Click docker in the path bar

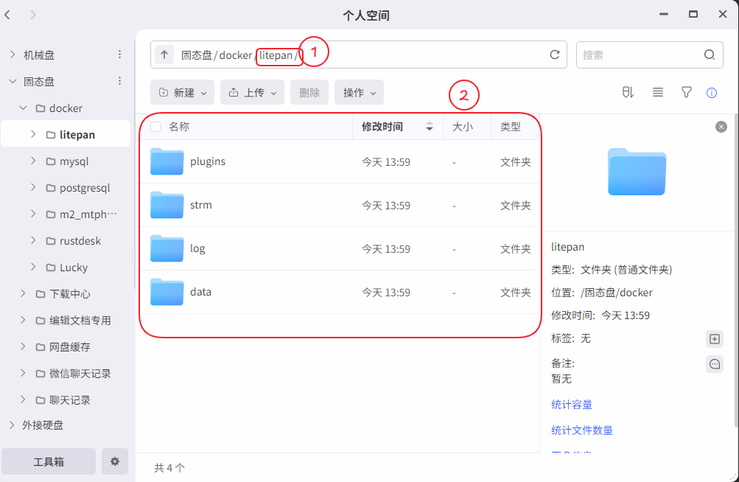(236, 55)
